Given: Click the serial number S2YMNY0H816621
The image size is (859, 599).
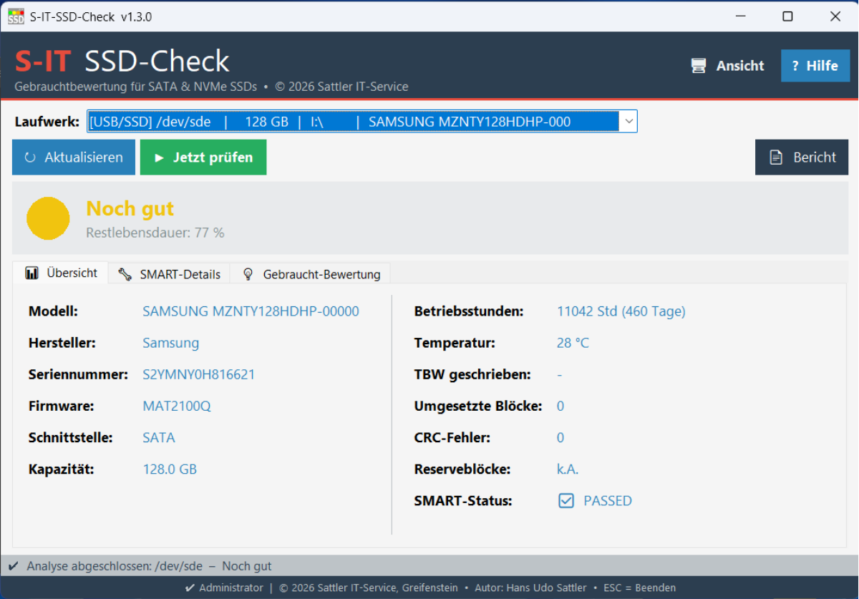Looking at the screenshot, I should (199, 374).
